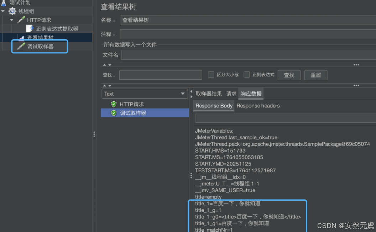
Task: Switch to the 请求 tab
Action: click(231, 94)
